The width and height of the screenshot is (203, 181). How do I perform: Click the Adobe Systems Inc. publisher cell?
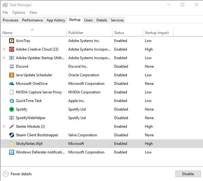coord(84,41)
